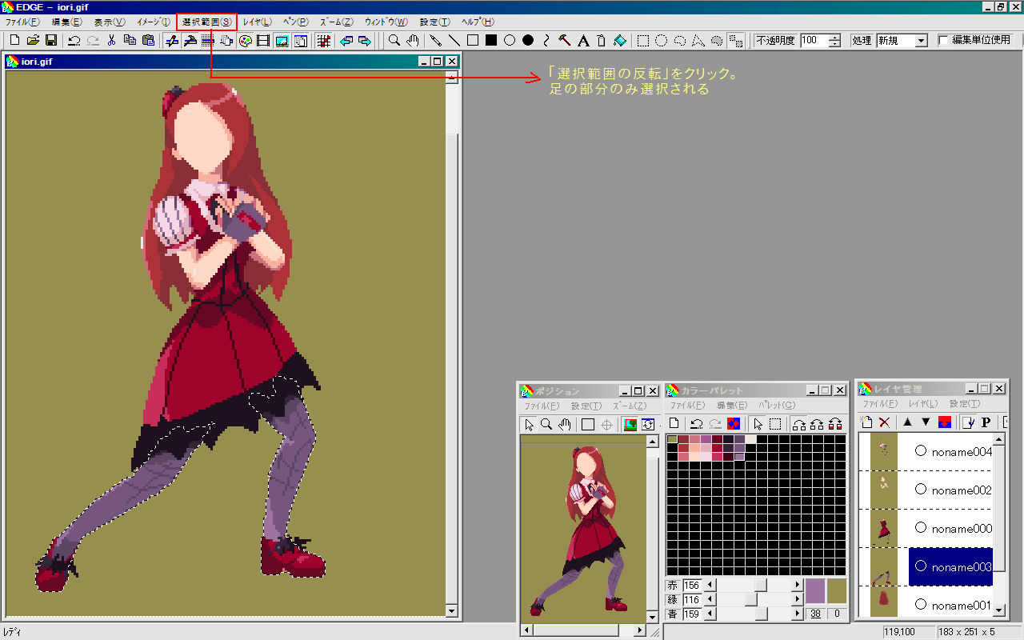Open the 処理 dropdown showing 新規
Viewport: 1024px width, 640px height.
(x=921, y=40)
